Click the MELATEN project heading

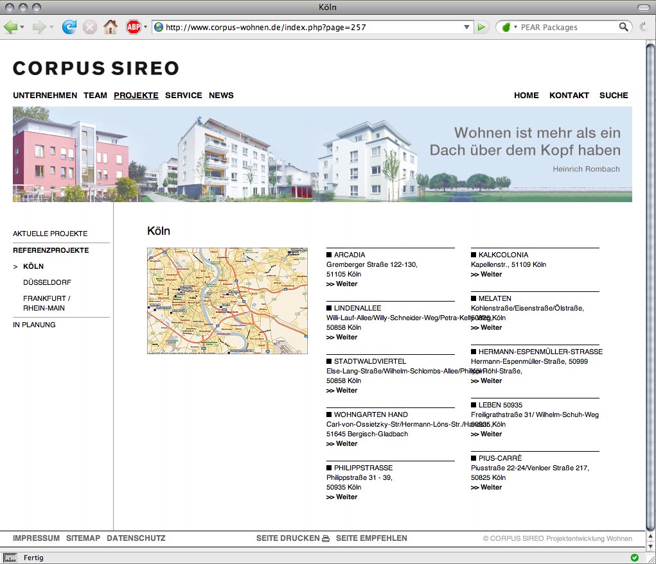(495, 298)
